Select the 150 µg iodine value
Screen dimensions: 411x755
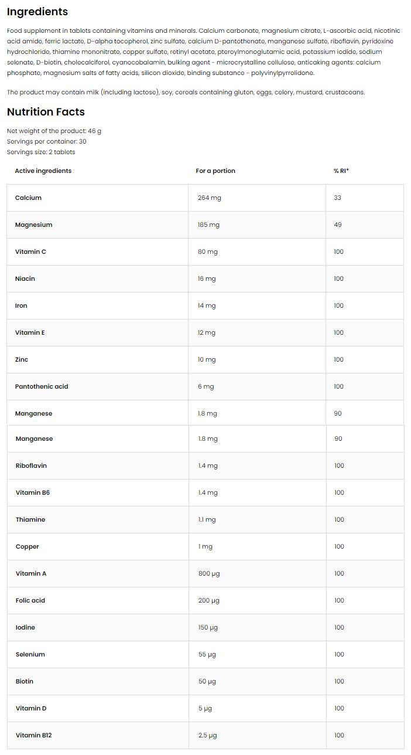point(208,628)
